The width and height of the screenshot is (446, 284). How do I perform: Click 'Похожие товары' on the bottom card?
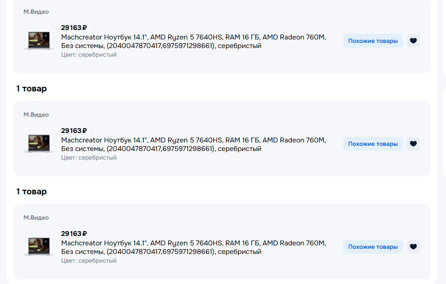[373, 247]
